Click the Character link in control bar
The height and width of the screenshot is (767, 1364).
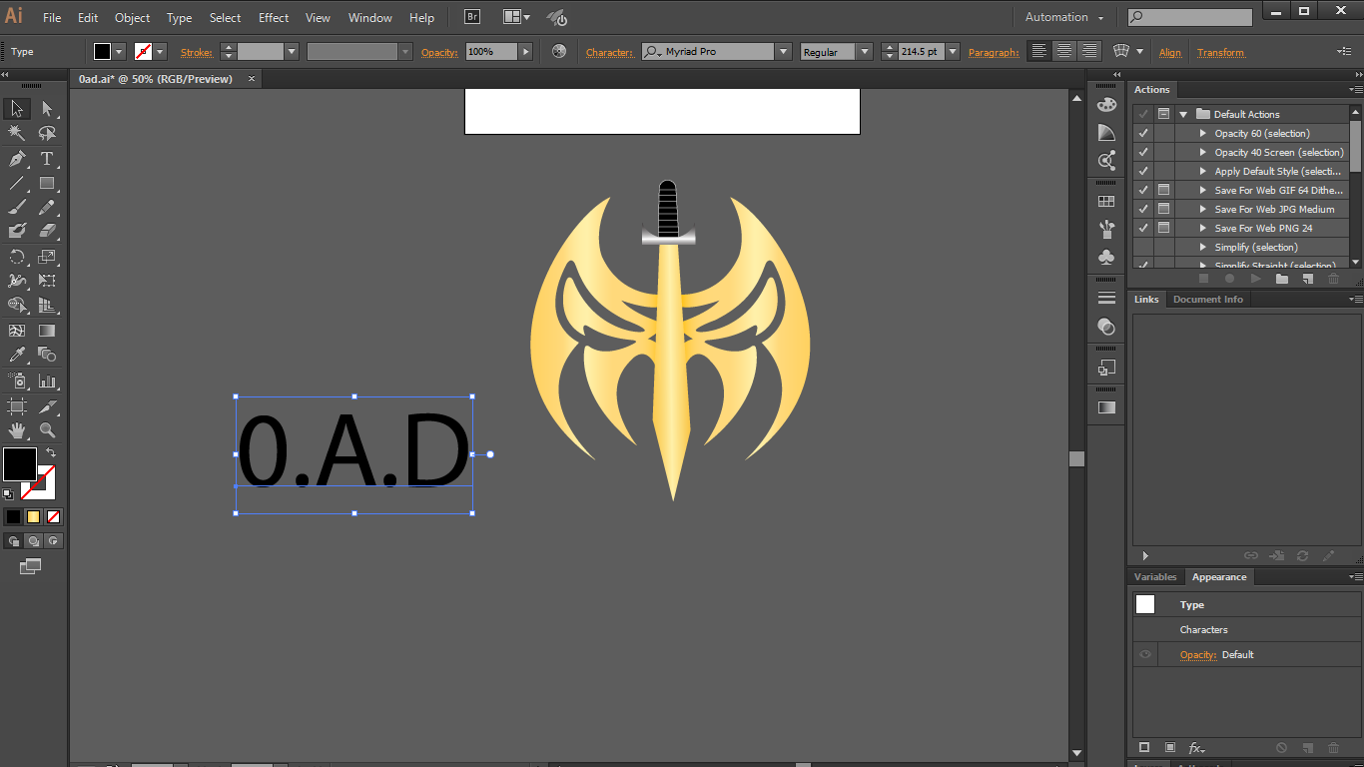click(609, 53)
